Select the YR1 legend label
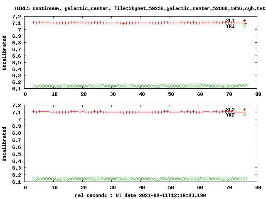 (230, 26)
